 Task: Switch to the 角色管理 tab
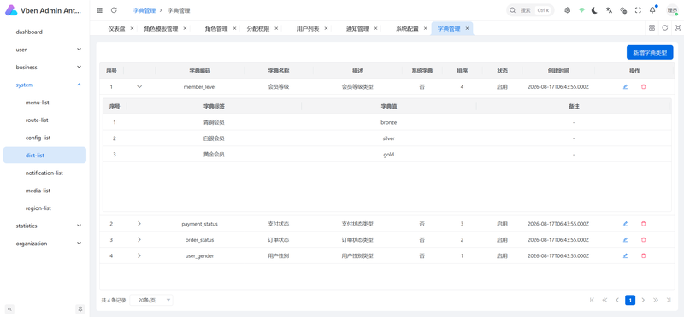(216, 29)
